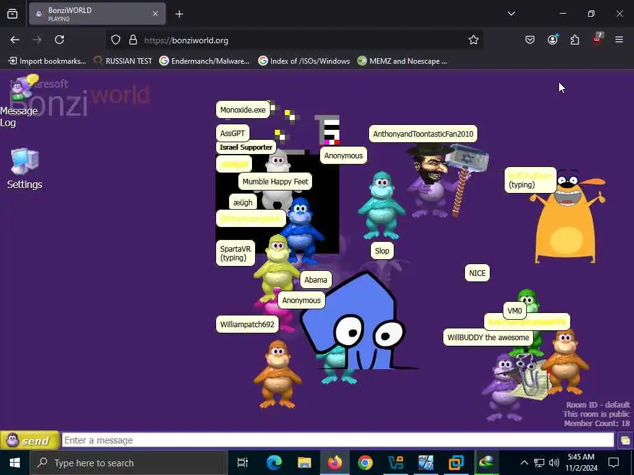Launch Microsoft Edge from taskbar
The image size is (634, 475).
coord(274,463)
